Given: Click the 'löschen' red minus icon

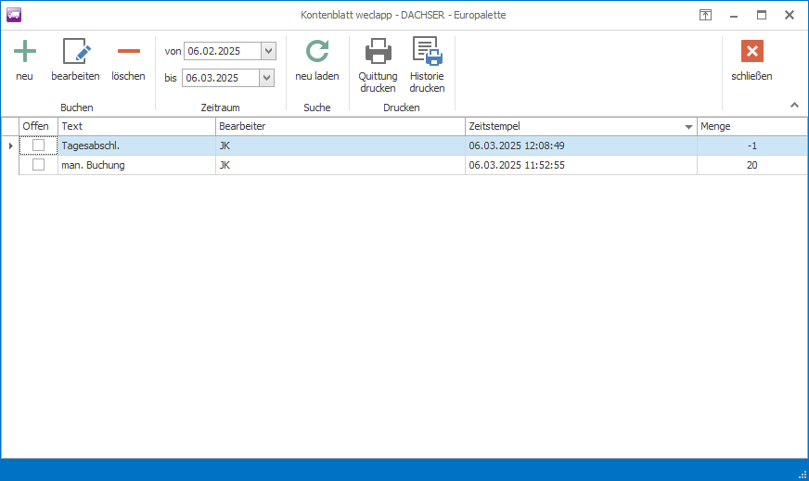Looking at the screenshot, I should coord(128,52).
